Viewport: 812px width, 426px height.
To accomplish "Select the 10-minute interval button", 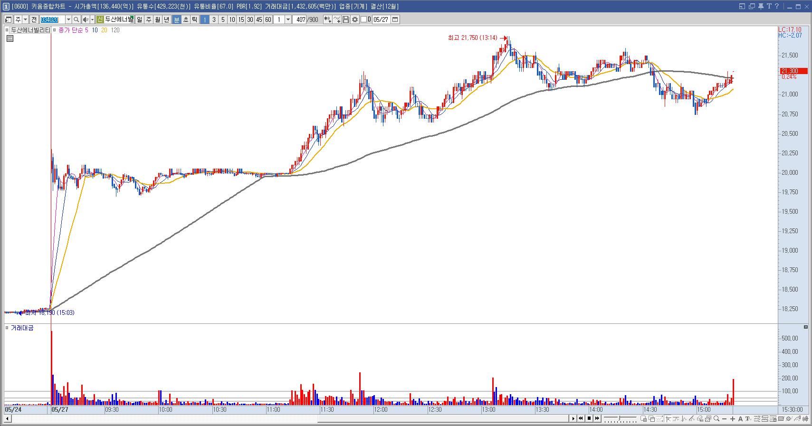I will 232,19.
